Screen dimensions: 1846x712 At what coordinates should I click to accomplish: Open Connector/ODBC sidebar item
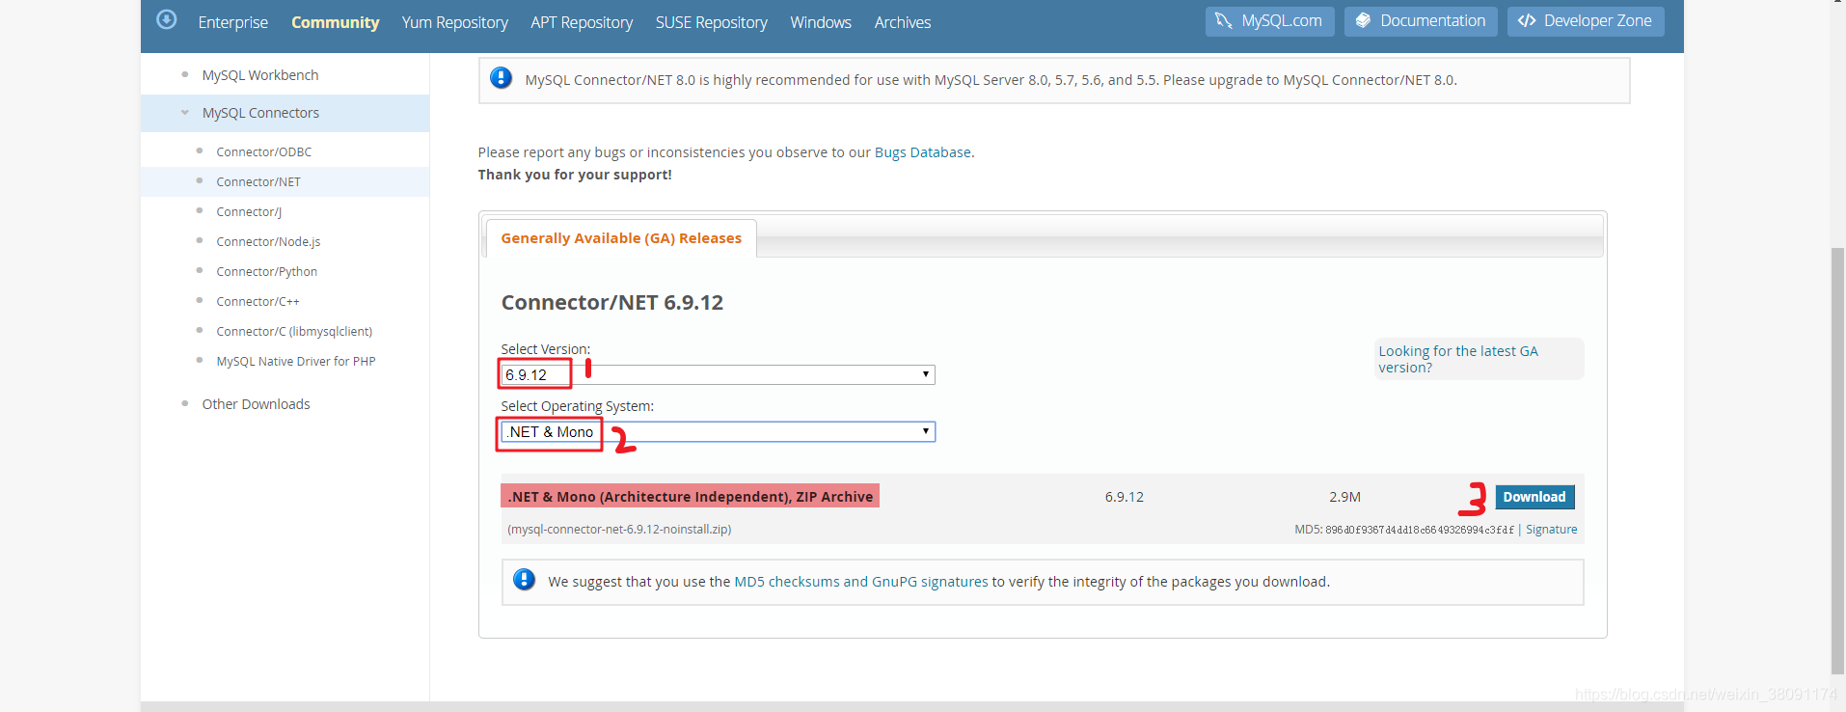point(263,151)
